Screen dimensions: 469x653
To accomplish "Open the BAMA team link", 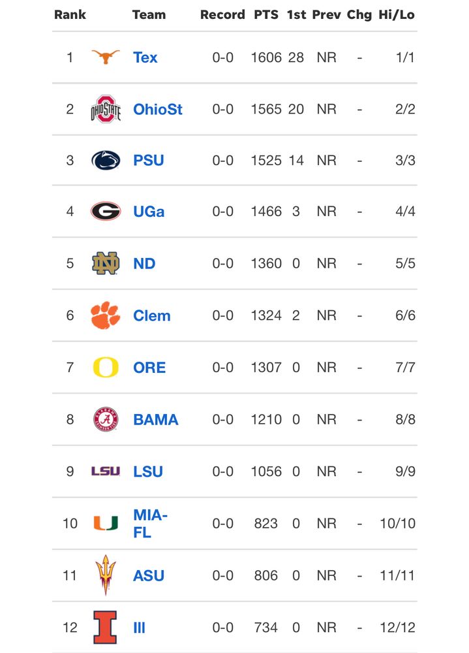I will 156,420.
